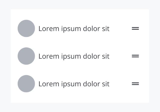160x112 pixels.
Task: Click white card area above the first row
Action: tap(80, 14)
